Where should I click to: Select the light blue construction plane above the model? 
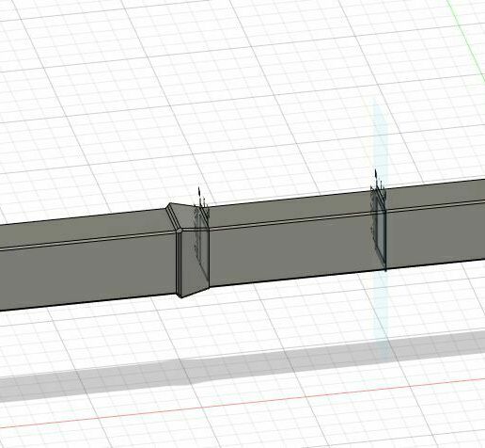380,138
